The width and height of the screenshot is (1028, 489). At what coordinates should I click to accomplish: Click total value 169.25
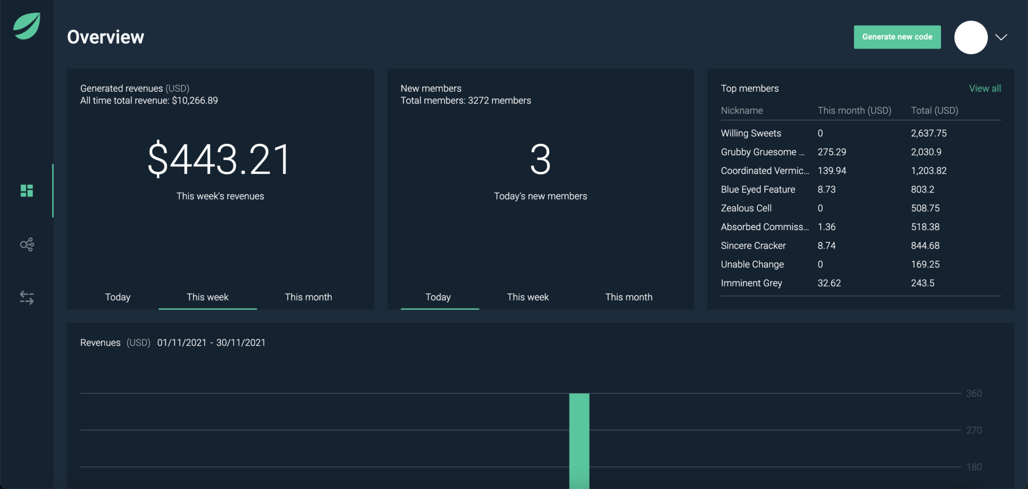click(x=925, y=264)
